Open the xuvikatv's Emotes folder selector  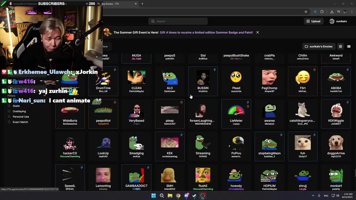coord(318,46)
